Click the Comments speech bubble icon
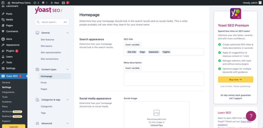Screen dimensions: 263x128 tap(3, 31)
